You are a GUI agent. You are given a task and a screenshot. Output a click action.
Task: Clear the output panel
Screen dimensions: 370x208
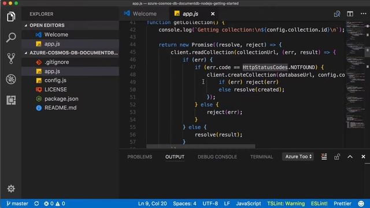[x=324, y=157]
